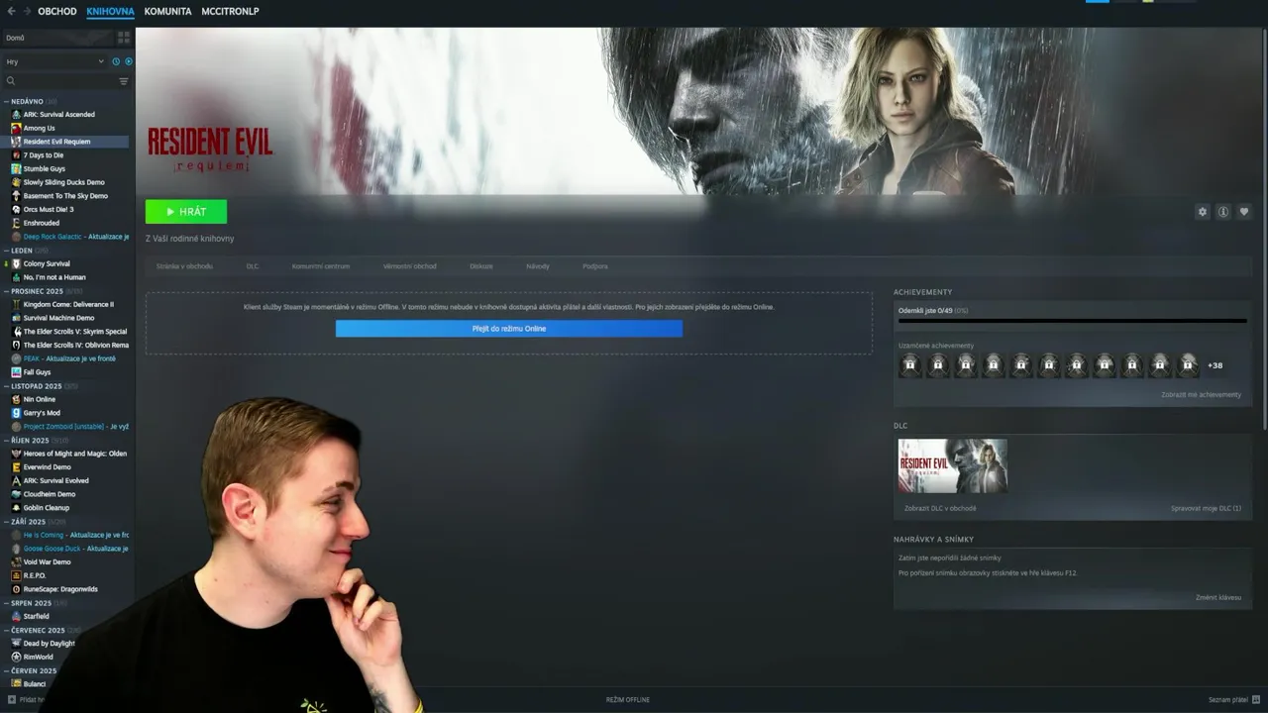Click Přejít do režimu Online button
Viewport: 1268px width, 713px height.
[x=509, y=329]
